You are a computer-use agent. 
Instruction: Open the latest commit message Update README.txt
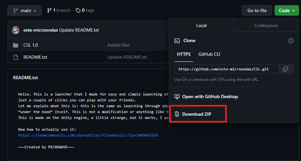(x=79, y=30)
